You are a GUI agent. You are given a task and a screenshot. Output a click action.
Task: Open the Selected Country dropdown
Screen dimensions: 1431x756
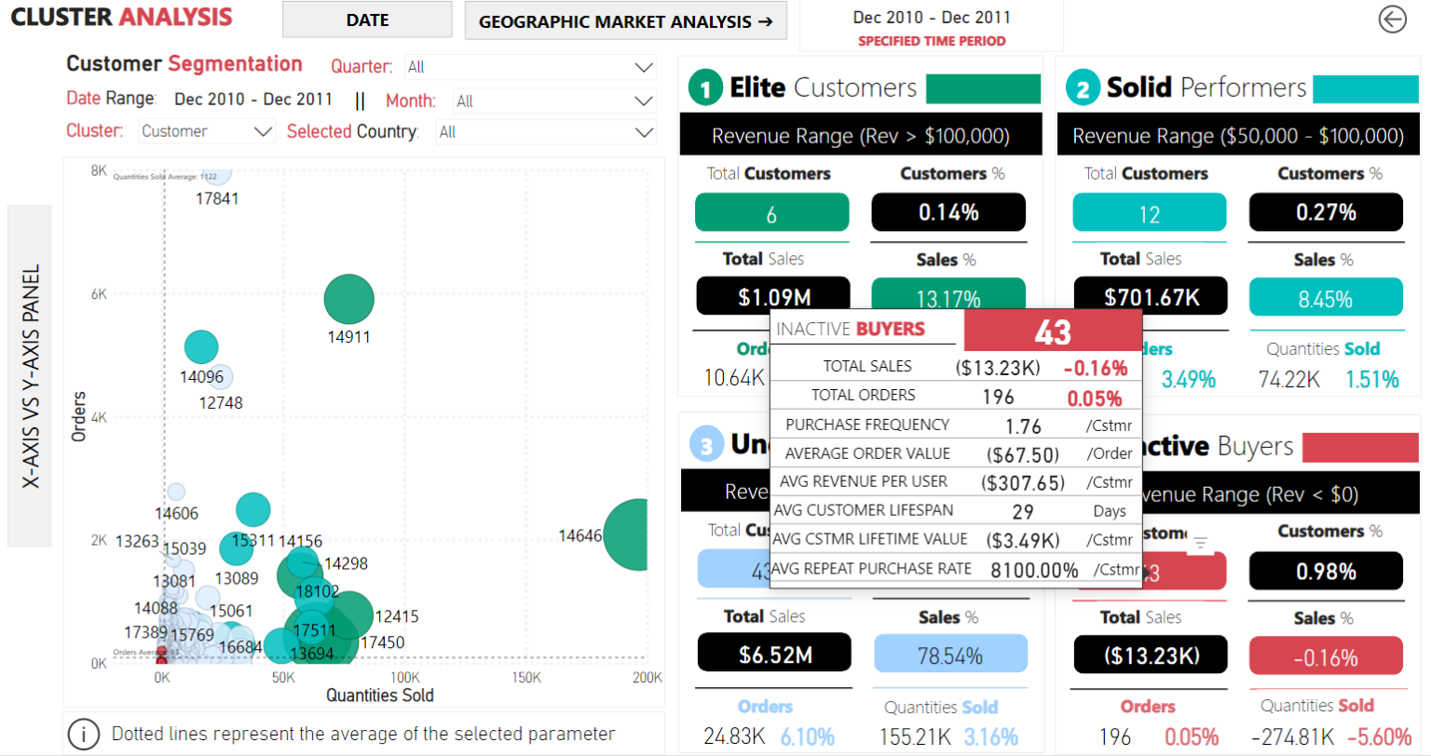coord(547,131)
